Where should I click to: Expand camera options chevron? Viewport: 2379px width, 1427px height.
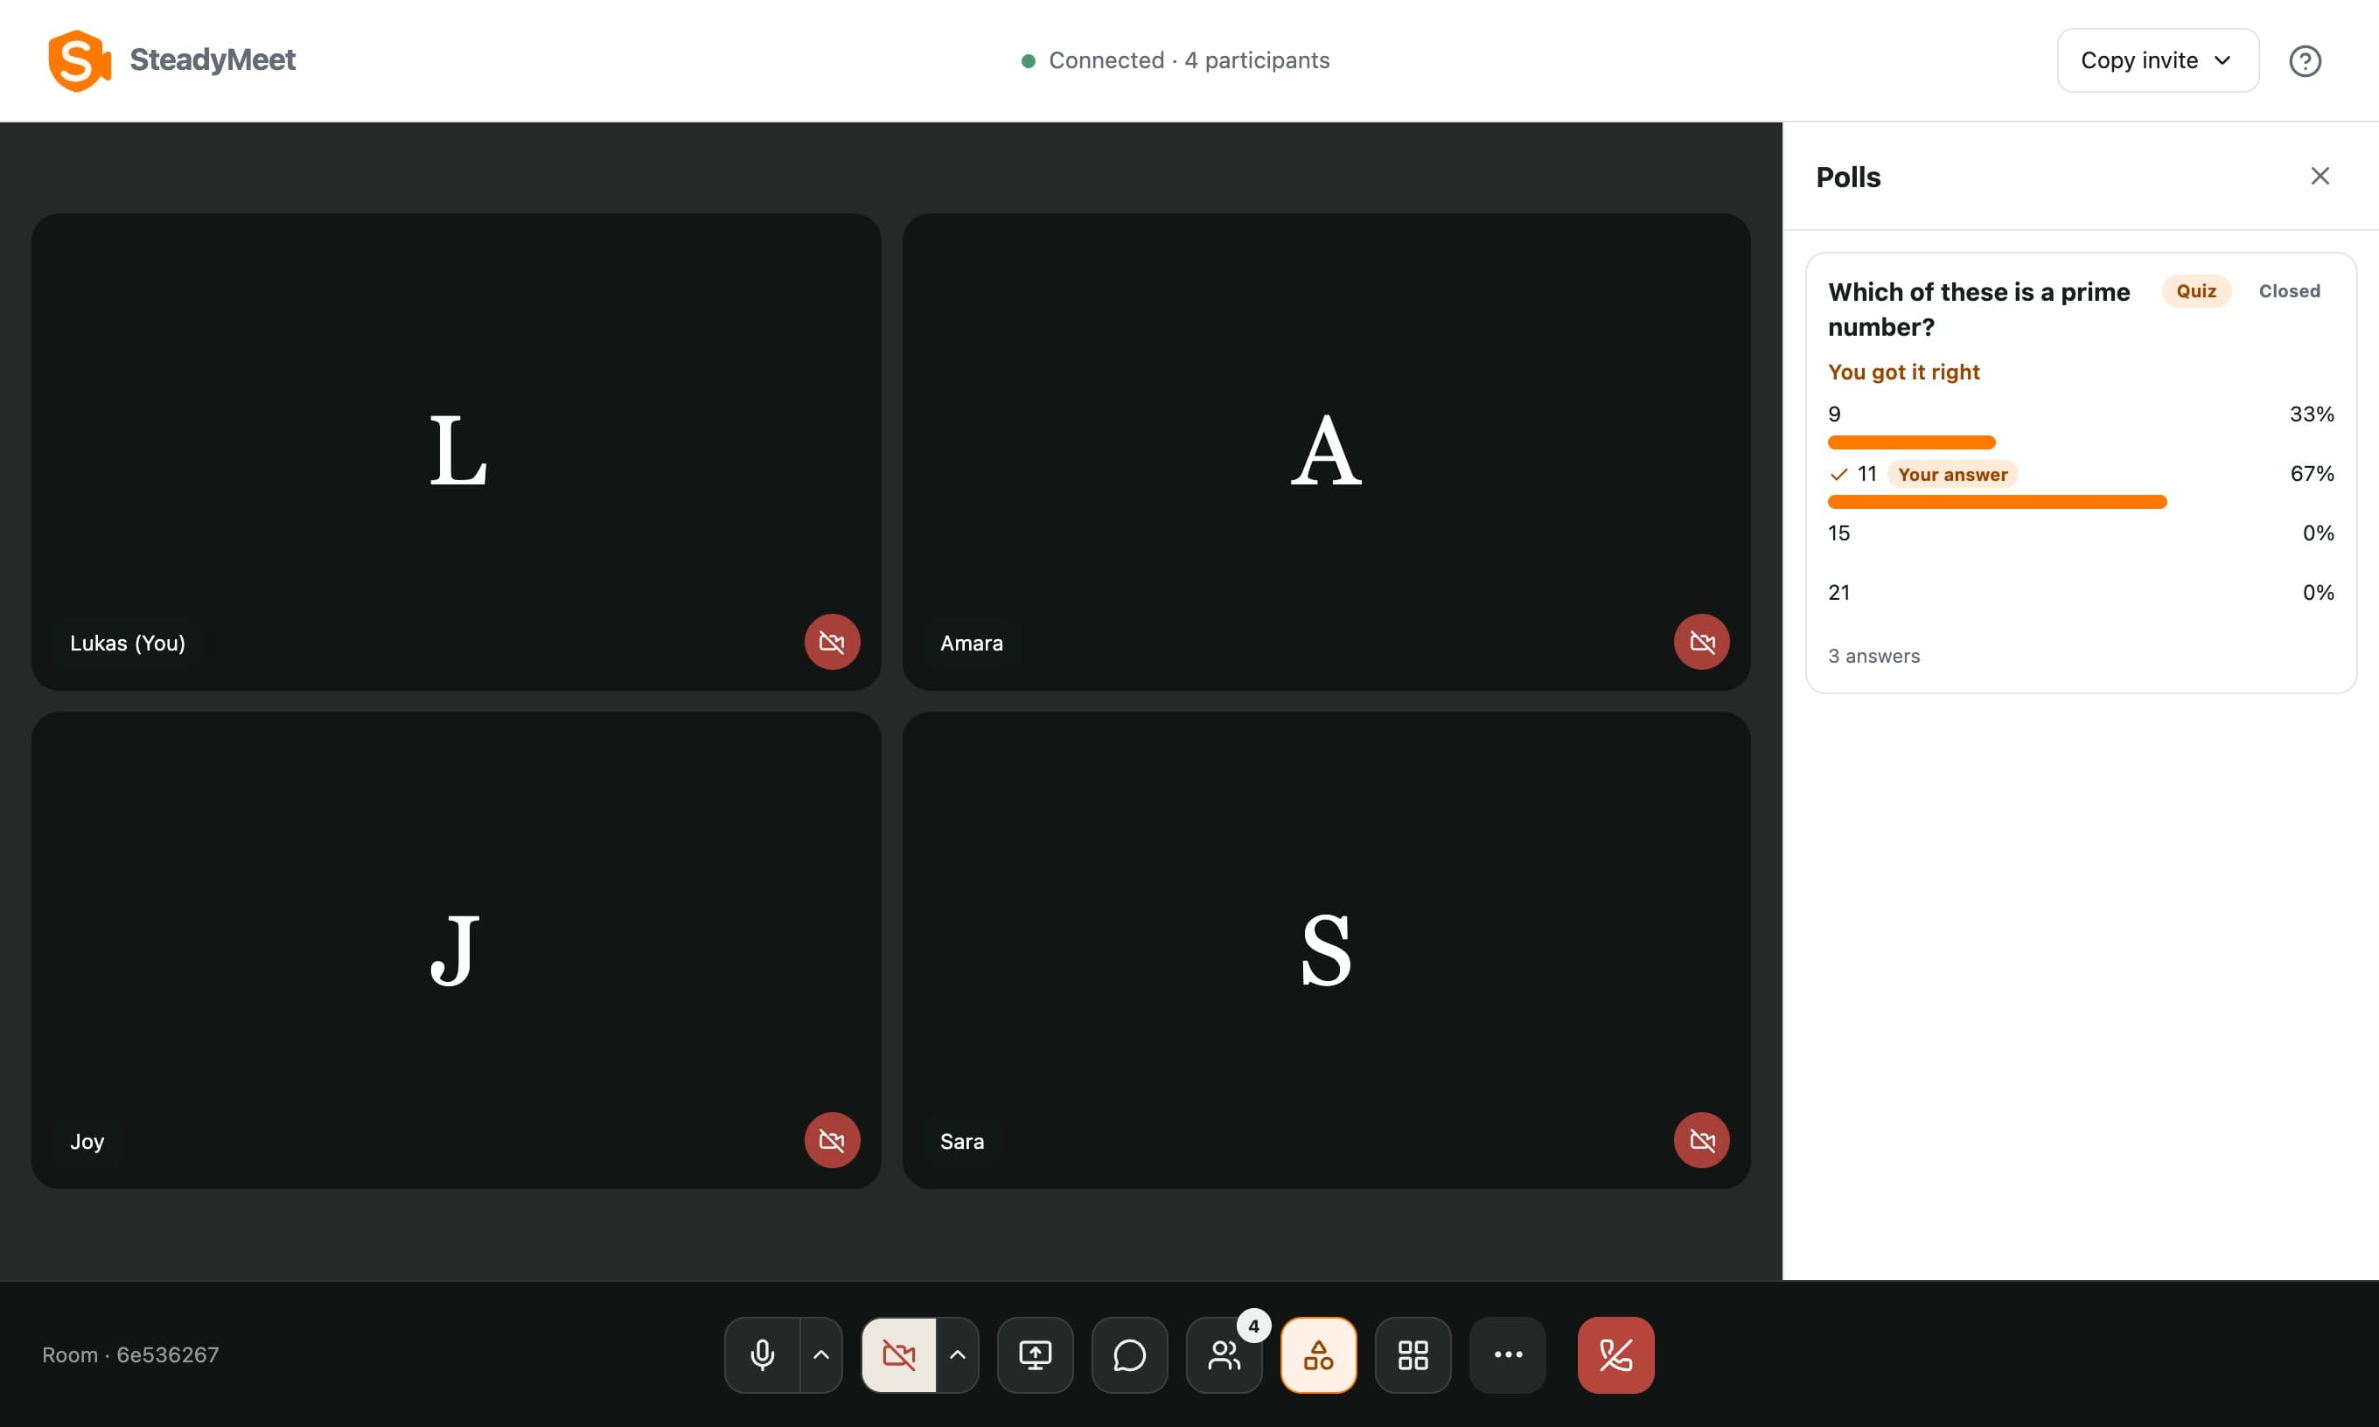(x=958, y=1355)
